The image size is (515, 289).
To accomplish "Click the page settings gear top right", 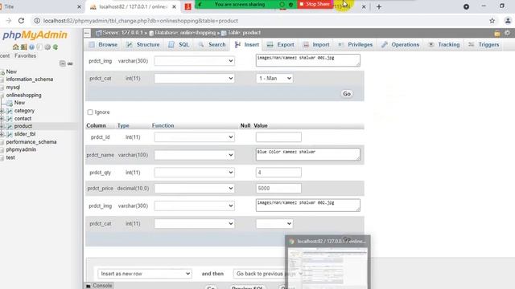I will pyautogui.click(x=508, y=33).
